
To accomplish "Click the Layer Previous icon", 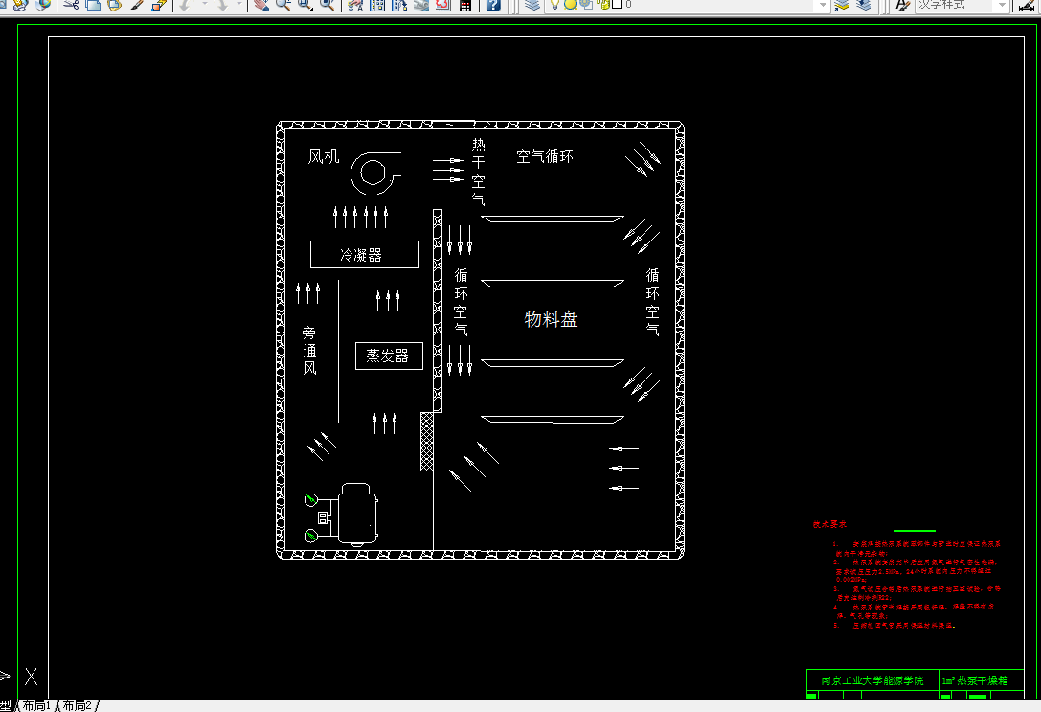I will [x=863, y=5].
